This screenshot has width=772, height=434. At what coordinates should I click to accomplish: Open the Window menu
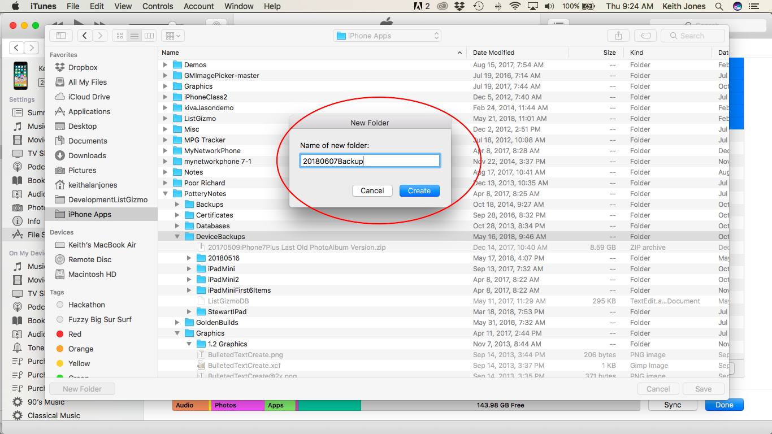click(238, 6)
